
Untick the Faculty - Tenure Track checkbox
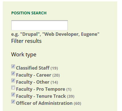point(13,95)
